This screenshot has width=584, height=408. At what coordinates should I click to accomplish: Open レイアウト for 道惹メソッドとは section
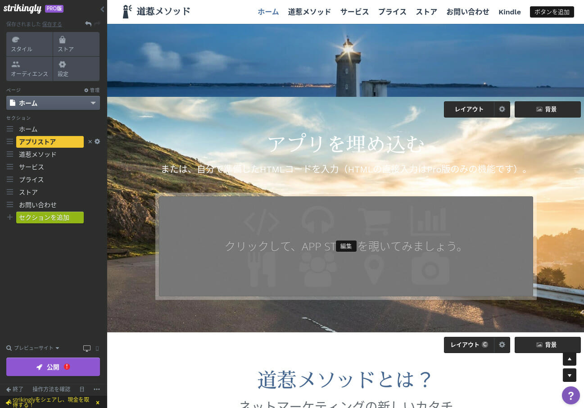click(469, 345)
